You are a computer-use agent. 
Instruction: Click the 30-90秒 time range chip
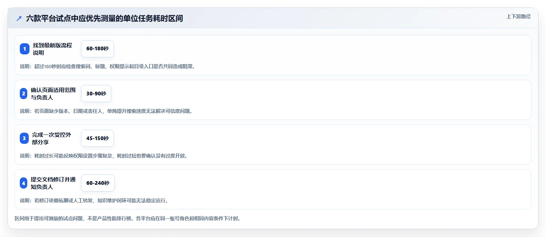pyautogui.click(x=96, y=94)
